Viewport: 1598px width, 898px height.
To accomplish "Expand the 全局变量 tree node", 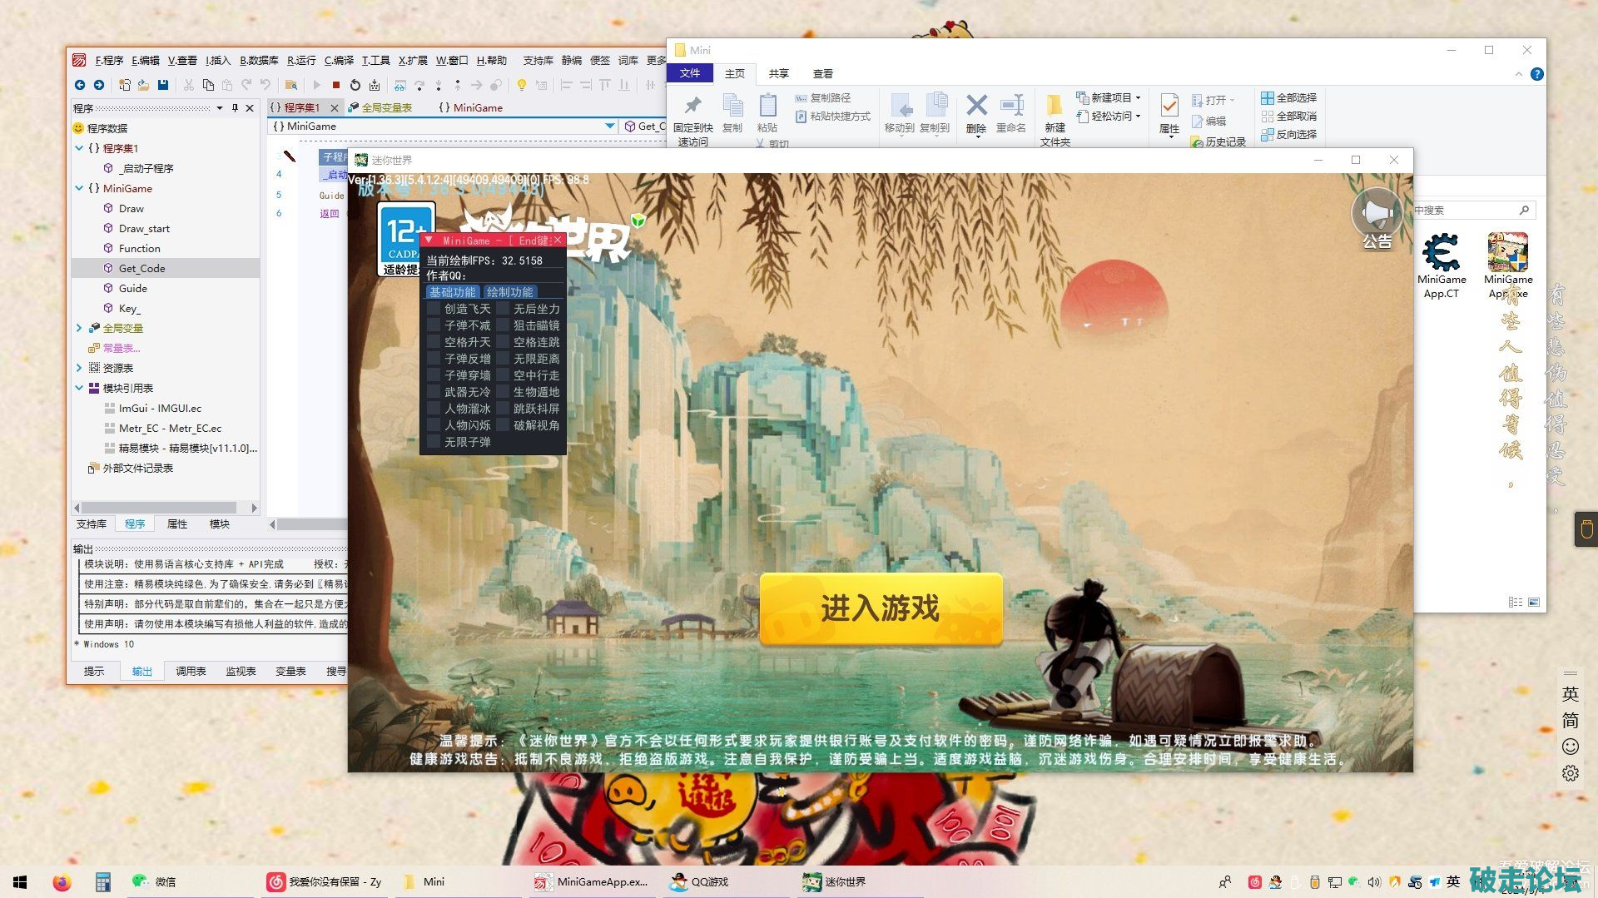I will click(x=79, y=328).
